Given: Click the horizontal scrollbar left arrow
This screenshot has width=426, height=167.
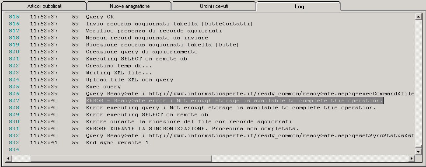Looking at the screenshot, I should coord(8,158).
